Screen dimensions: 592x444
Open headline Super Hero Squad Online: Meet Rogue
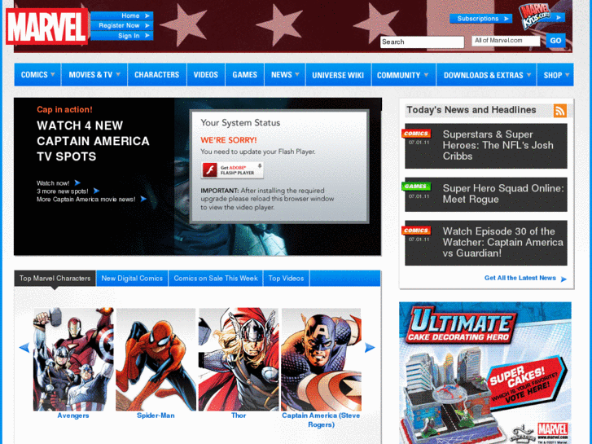pyautogui.click(x=503, y=194)
